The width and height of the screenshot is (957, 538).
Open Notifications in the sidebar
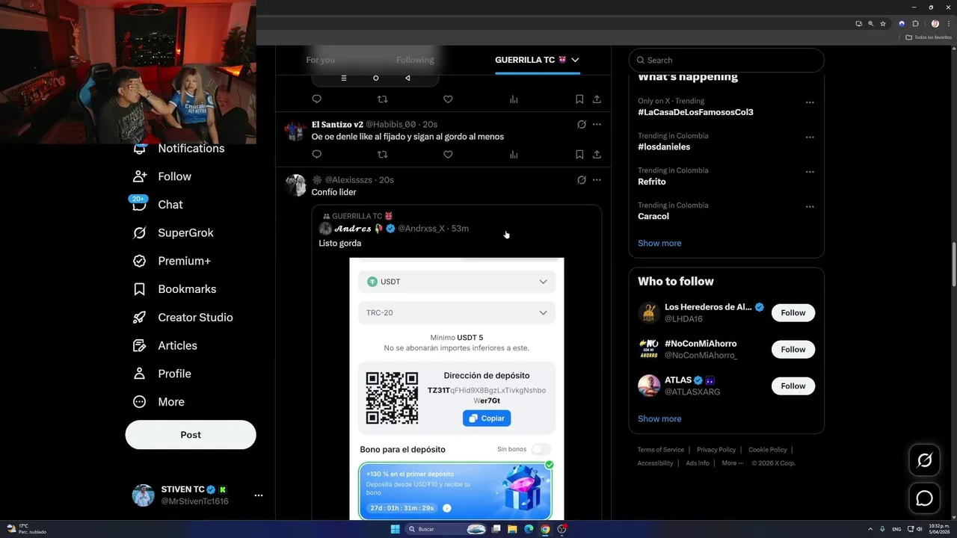pos(179,149)
